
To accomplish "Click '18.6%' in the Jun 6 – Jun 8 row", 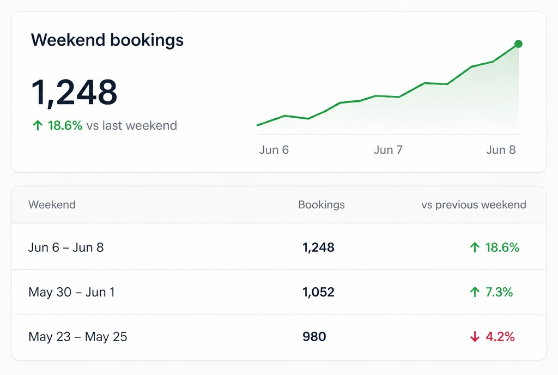I will 502,247.
